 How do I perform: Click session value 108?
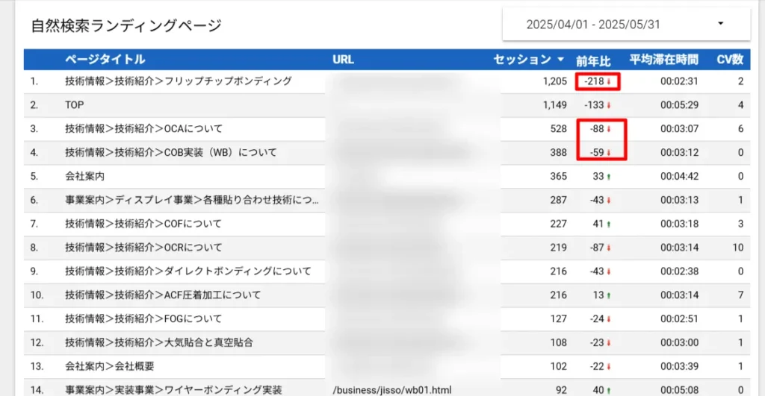558,342
